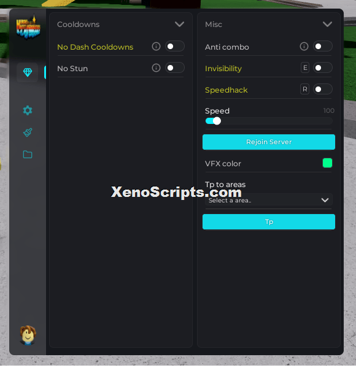Click the E keybind box for Invisibility

click(x=305, y=68)
